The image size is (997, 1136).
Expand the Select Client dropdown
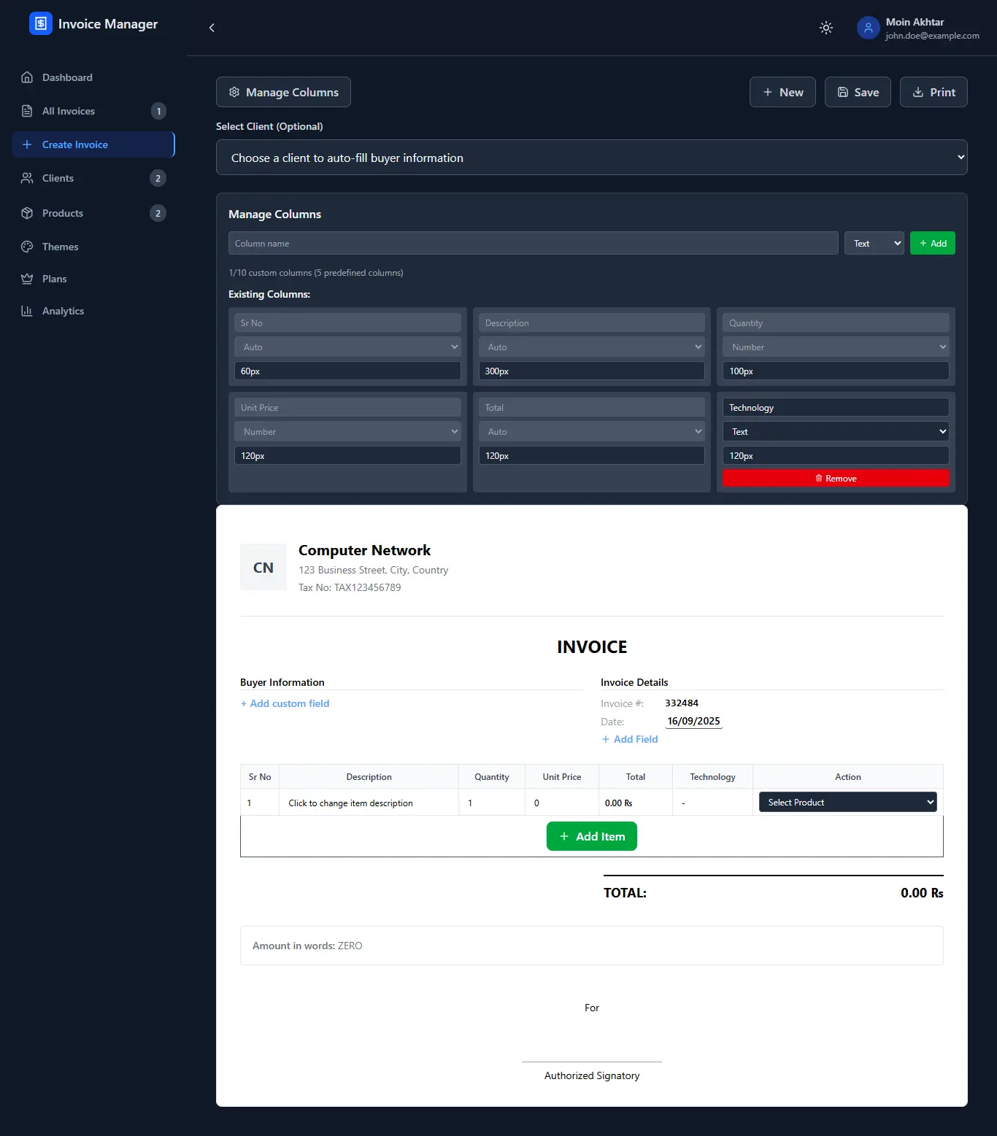point(591,158)
